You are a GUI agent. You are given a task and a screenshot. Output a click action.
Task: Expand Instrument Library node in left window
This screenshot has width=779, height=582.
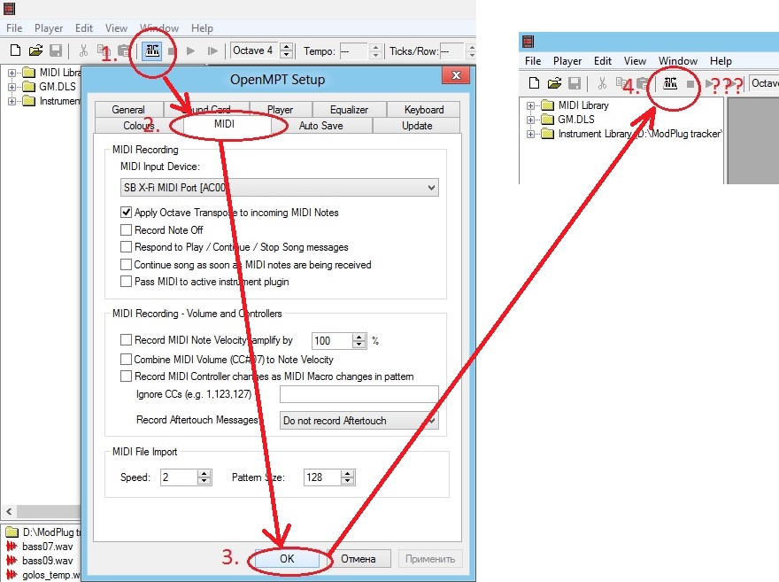pyautogui.click(x=12, y=101)
